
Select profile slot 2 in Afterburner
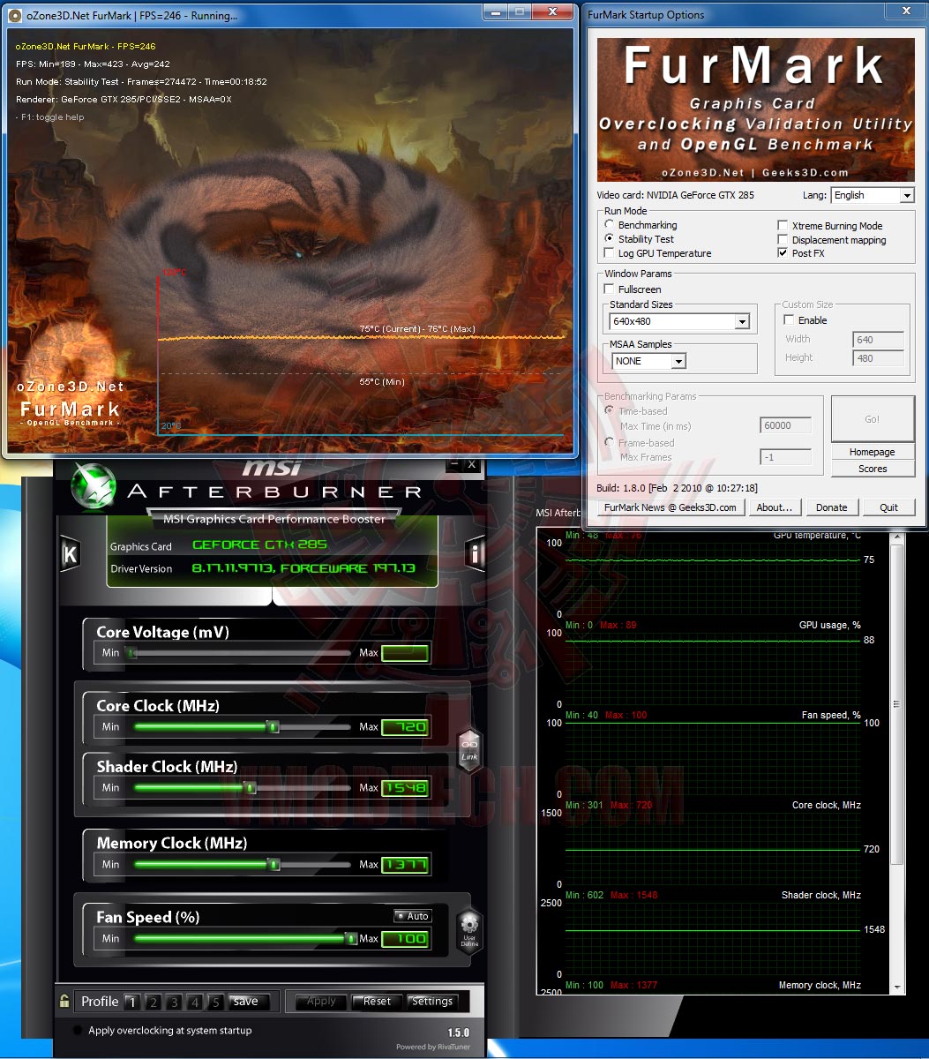pos(153,1002)
